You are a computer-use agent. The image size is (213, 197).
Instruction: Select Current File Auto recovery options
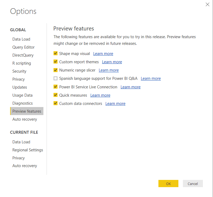pyautogui.click(x=24, y=166)
